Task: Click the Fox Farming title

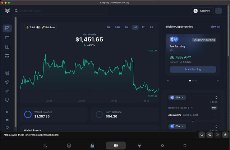Action: [x=177, y=46]
